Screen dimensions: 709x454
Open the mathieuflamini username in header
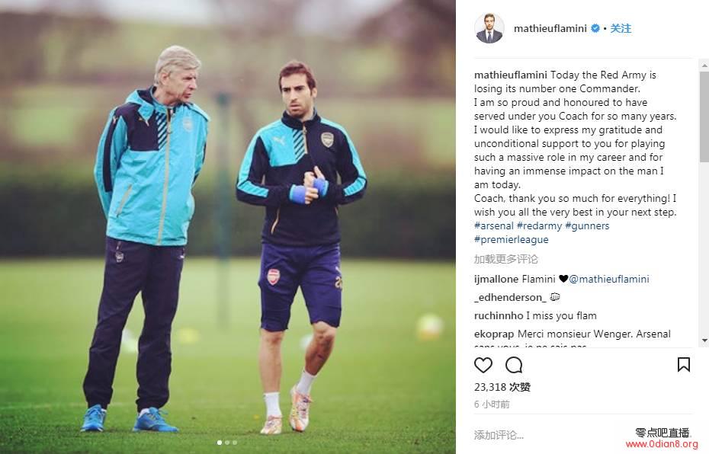click(550, 28)
